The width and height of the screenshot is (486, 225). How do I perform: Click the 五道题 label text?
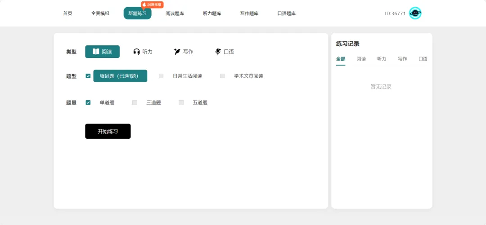(x=200, y=102)
